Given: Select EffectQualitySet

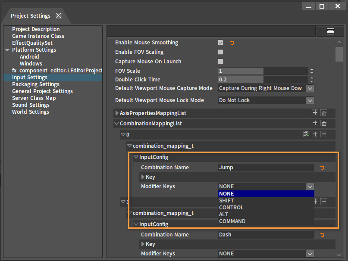Looking at the screenshot, I should [x=32, y=43].
